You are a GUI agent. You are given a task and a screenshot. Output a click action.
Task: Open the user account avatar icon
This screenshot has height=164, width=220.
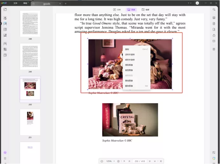click(197, 3)
